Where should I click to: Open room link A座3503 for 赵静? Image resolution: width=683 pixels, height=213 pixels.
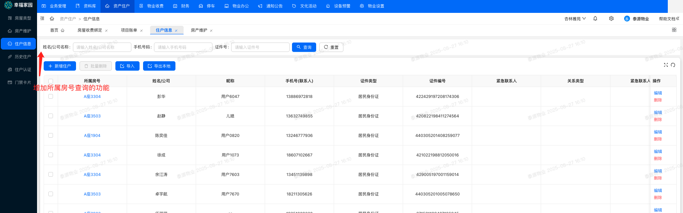point(92,116)
